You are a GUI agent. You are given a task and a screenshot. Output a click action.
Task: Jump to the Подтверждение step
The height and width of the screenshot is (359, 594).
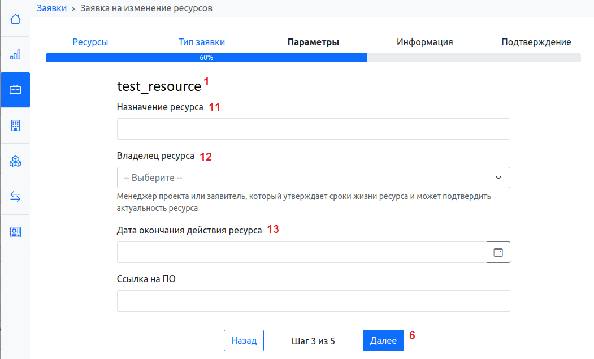[536, 42]
